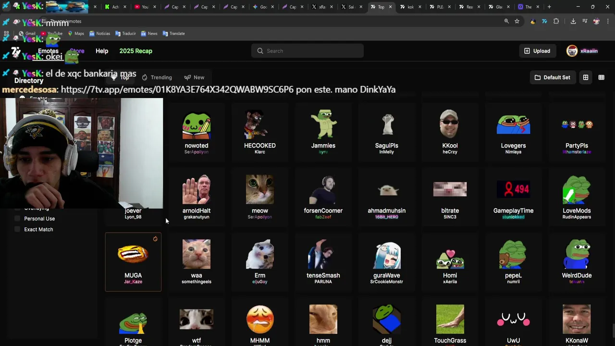This screenshot has height=346, width=615.
Task: Open the waa cat emote
Action: 197,262
